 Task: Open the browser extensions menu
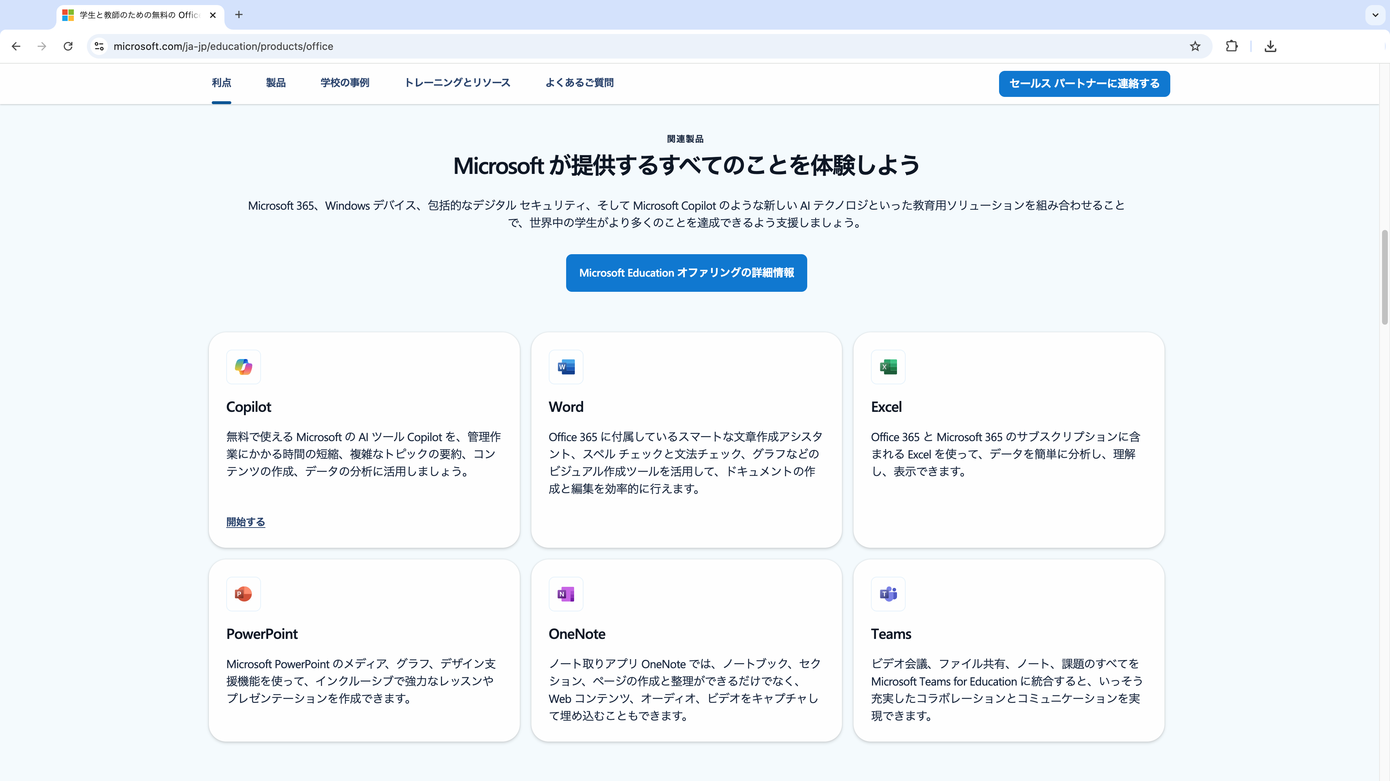click(x=1231, y=46)
